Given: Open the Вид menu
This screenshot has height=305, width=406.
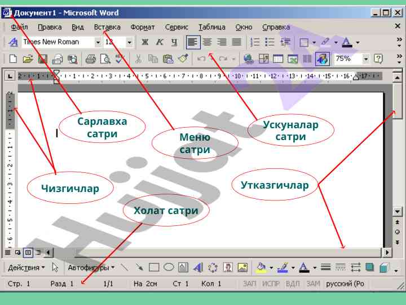Looking at the screenshot, I should pyautogui.click(x=78, y=27).
